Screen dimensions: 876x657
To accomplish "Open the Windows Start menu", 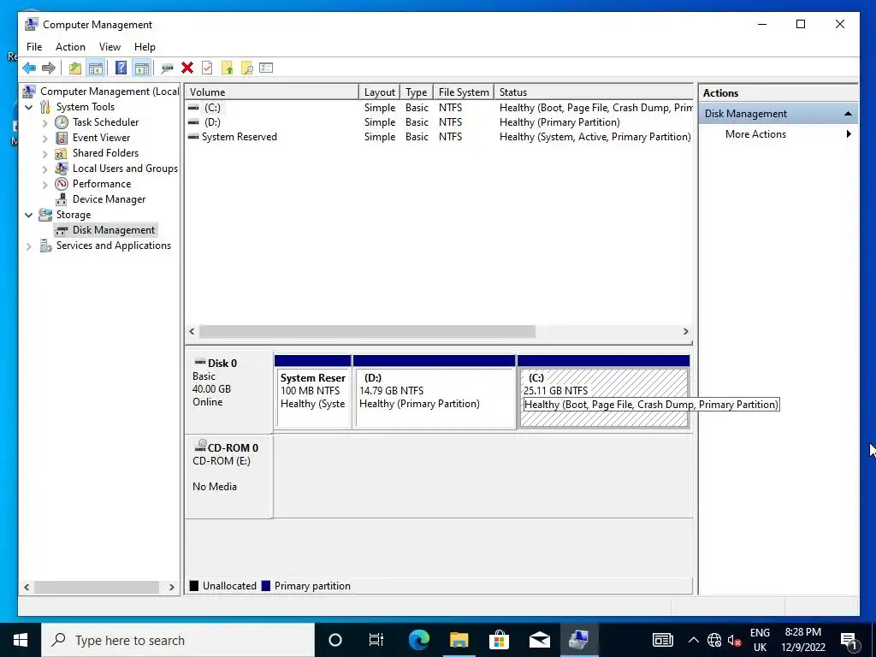I will (21, 640).
